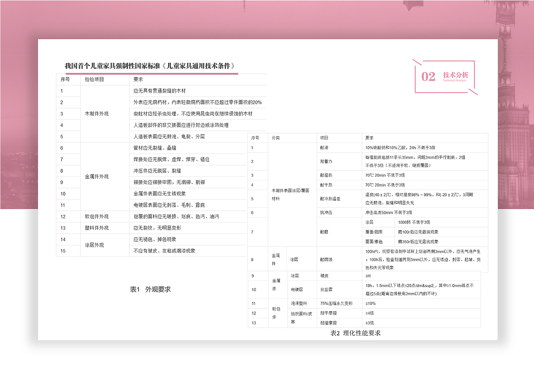Click the caption 表1 外观要求
534x377 pixels.
pyautogui.click(x=150, y=289)
